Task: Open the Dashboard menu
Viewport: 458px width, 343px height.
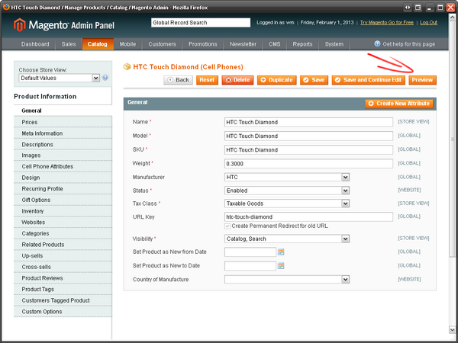Action: pos(35,44)
